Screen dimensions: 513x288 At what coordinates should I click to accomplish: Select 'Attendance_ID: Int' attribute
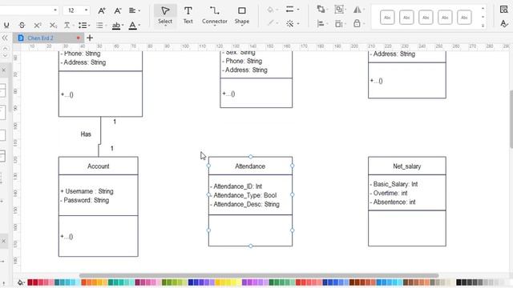pos(236,186)
